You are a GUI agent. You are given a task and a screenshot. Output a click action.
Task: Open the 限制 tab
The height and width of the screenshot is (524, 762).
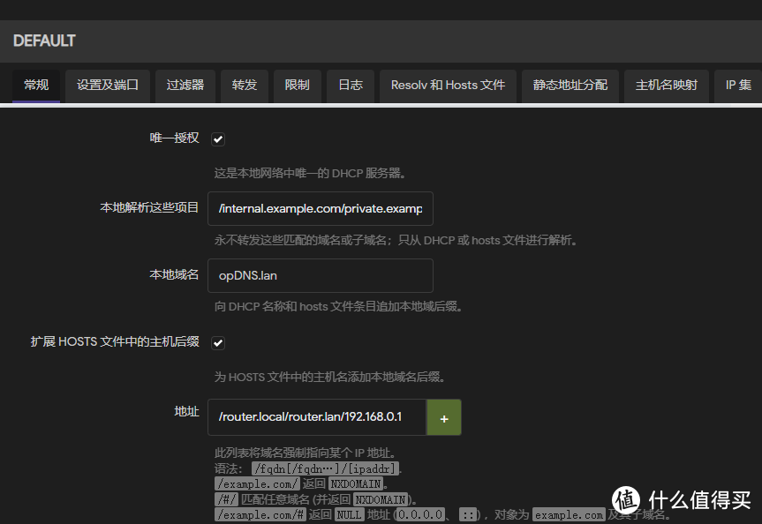(297, 86)
